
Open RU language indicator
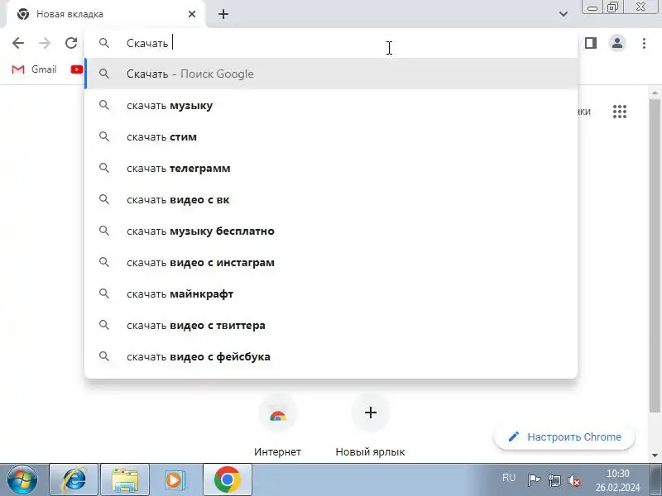(509, 478)
